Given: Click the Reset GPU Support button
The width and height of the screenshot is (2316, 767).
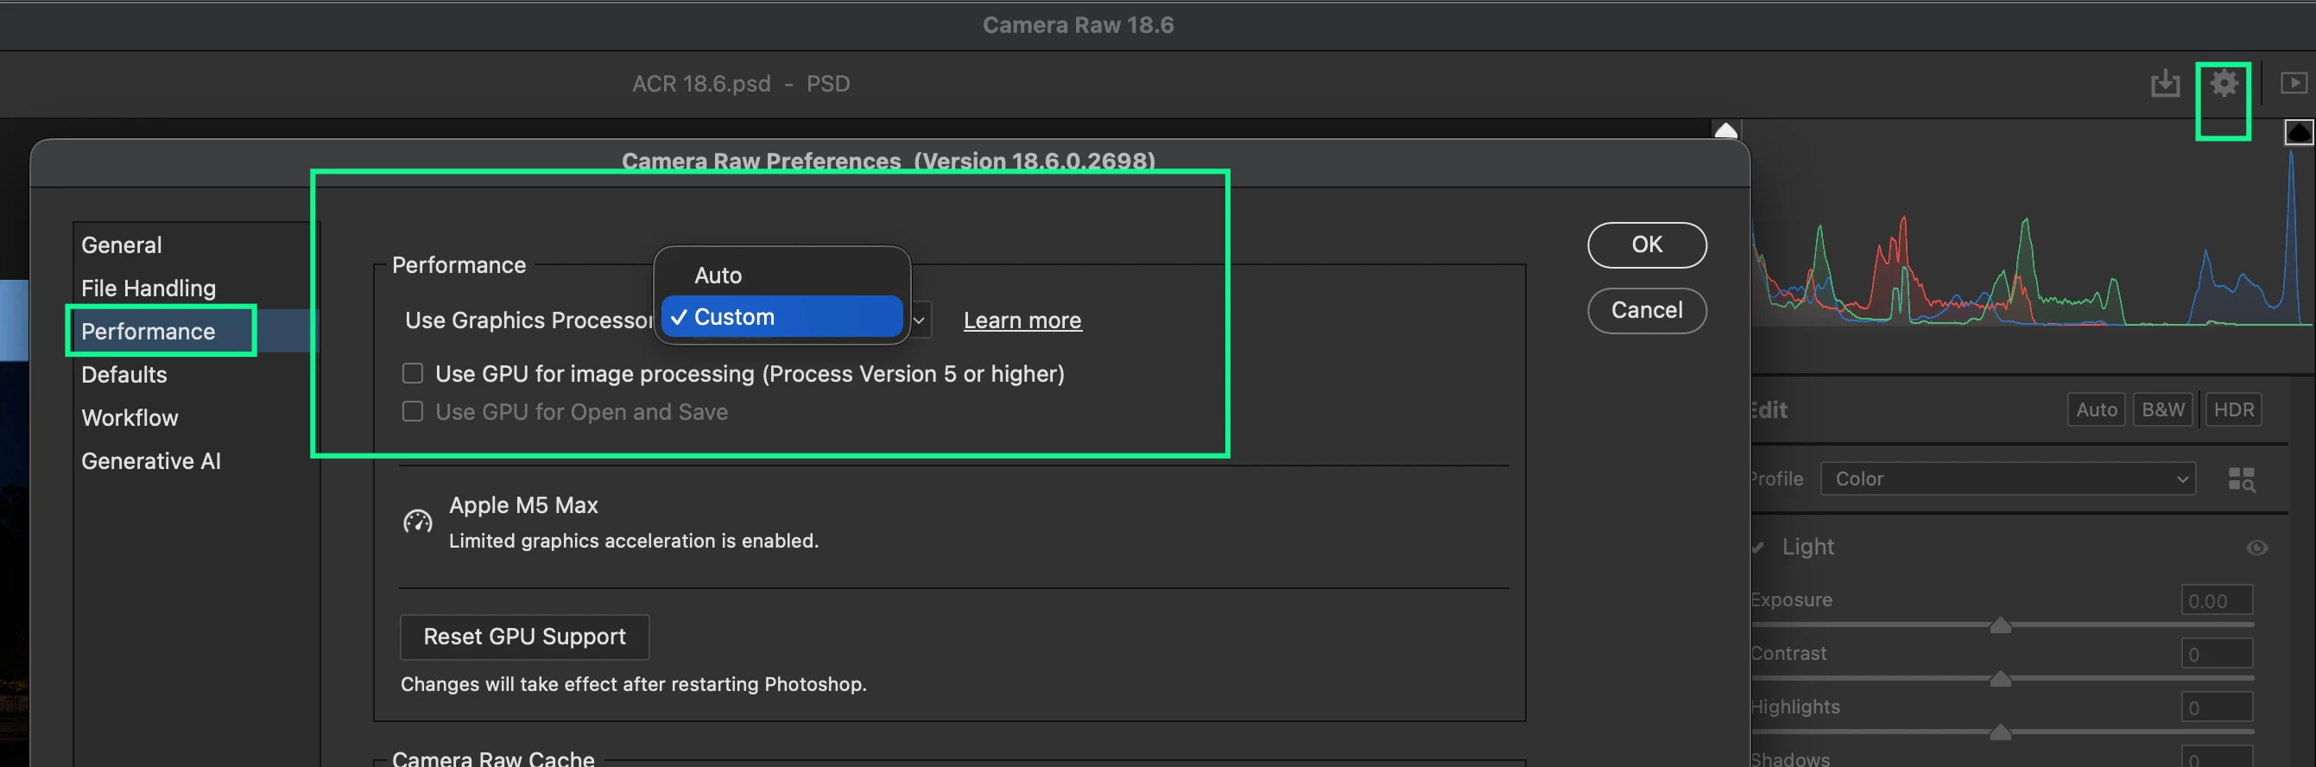Looking at the screenshot, I should click(524, 637).
